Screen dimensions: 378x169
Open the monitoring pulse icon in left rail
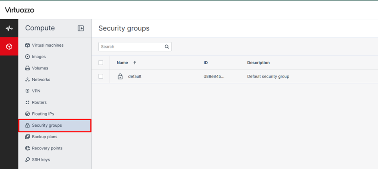(x=9, y=28)
